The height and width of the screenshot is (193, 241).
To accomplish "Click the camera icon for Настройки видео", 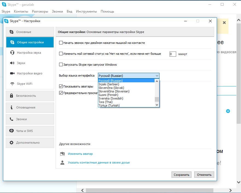I will coord(12,73).
